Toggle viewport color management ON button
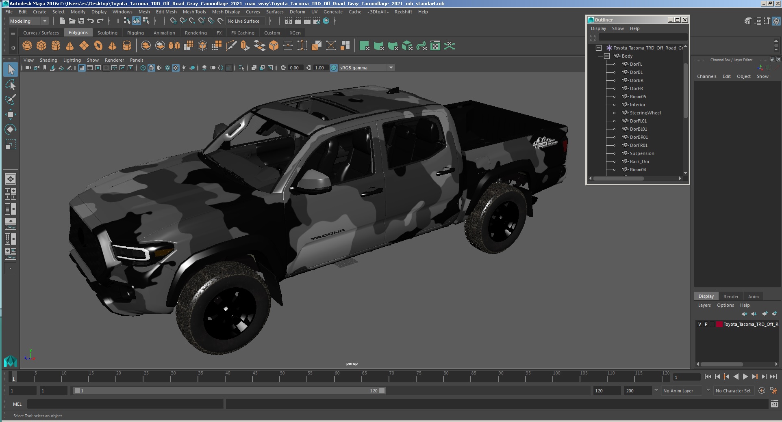 tap(334, 68)
